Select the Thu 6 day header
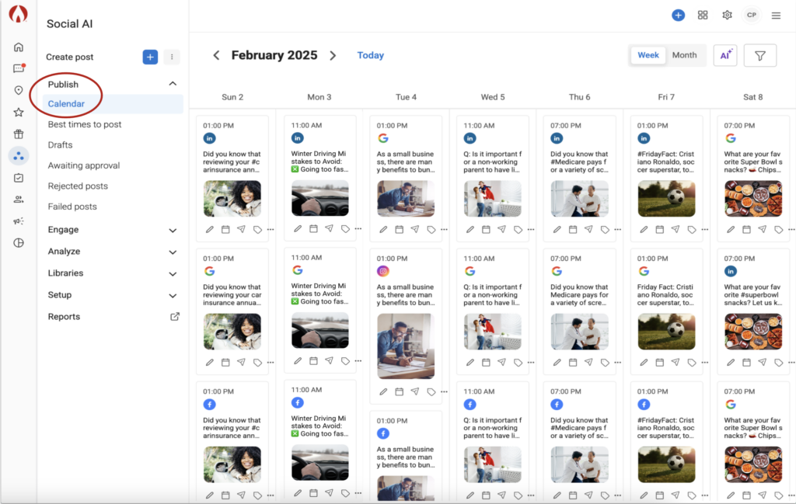This screenshot has width=796, height=504. click(x=579, y=97)
